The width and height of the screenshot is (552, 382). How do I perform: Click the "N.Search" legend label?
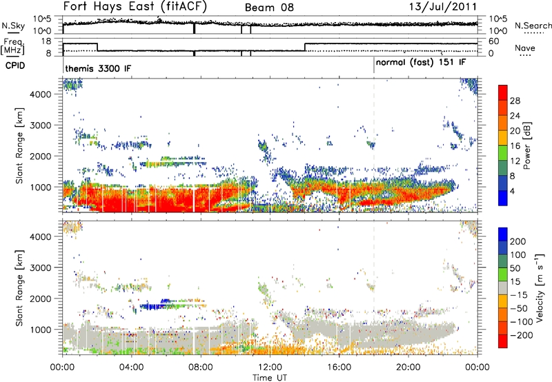click(533, 26)
